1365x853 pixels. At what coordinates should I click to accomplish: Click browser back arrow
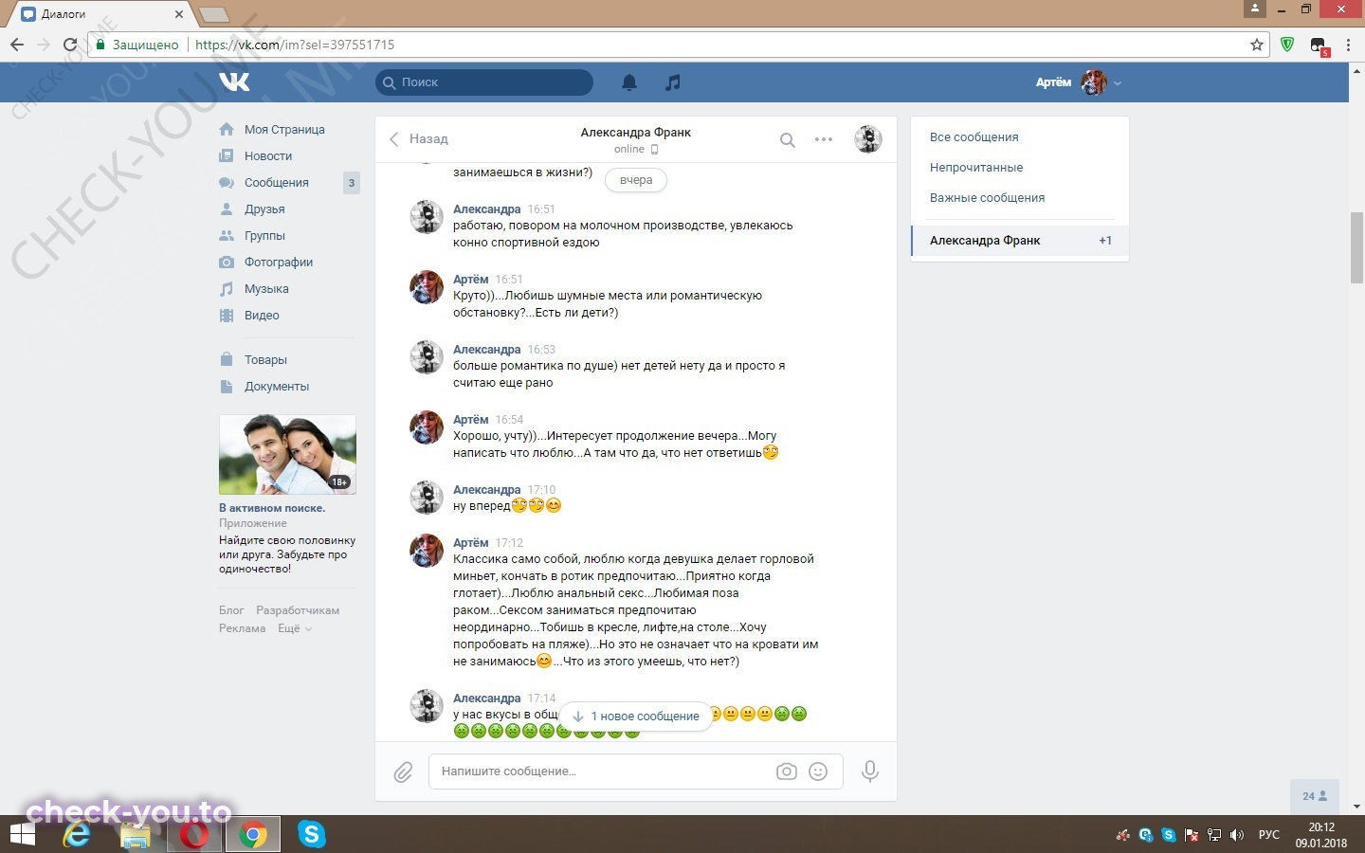pos(17,45)
